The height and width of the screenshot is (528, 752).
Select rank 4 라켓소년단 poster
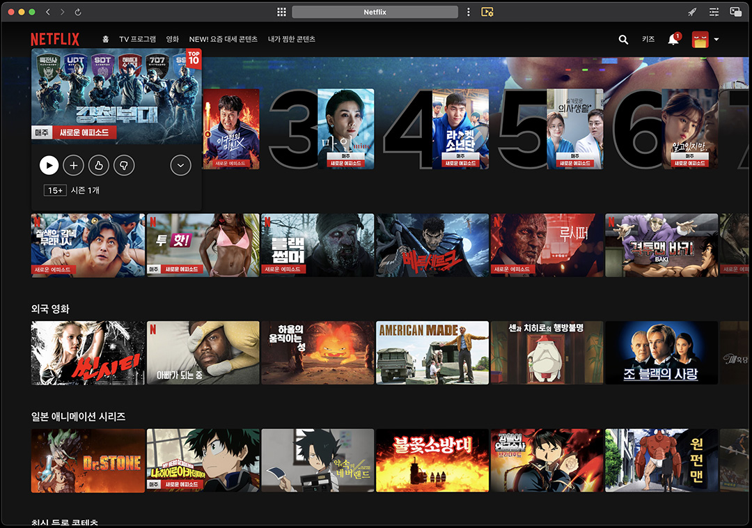[460, 129]
